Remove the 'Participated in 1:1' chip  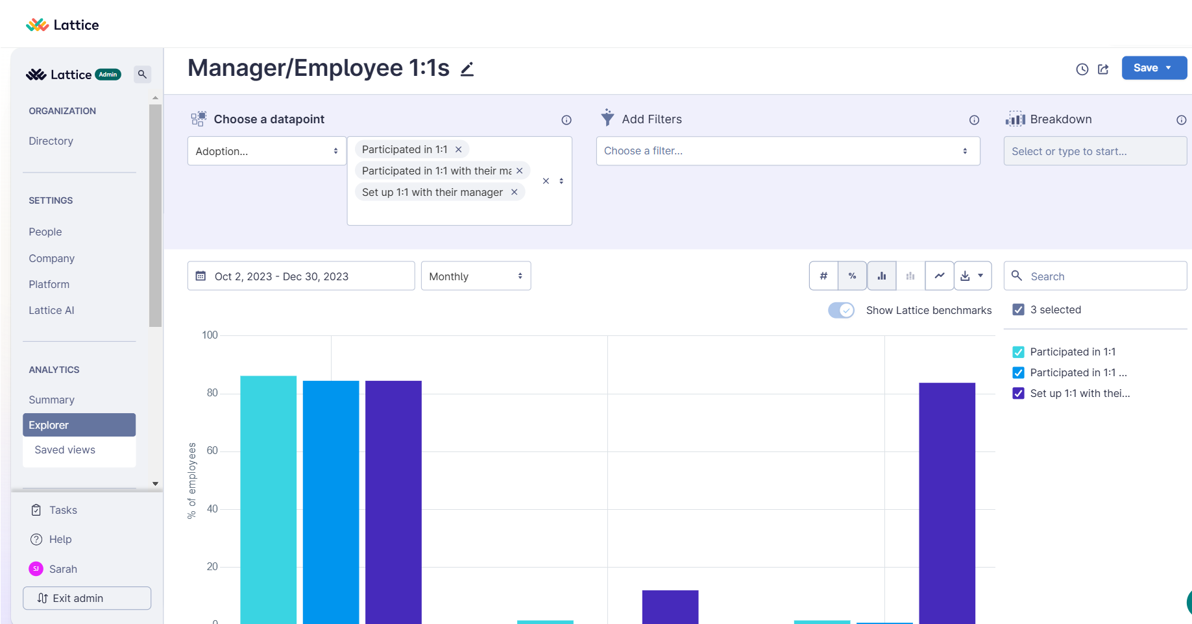pos(458,149)
